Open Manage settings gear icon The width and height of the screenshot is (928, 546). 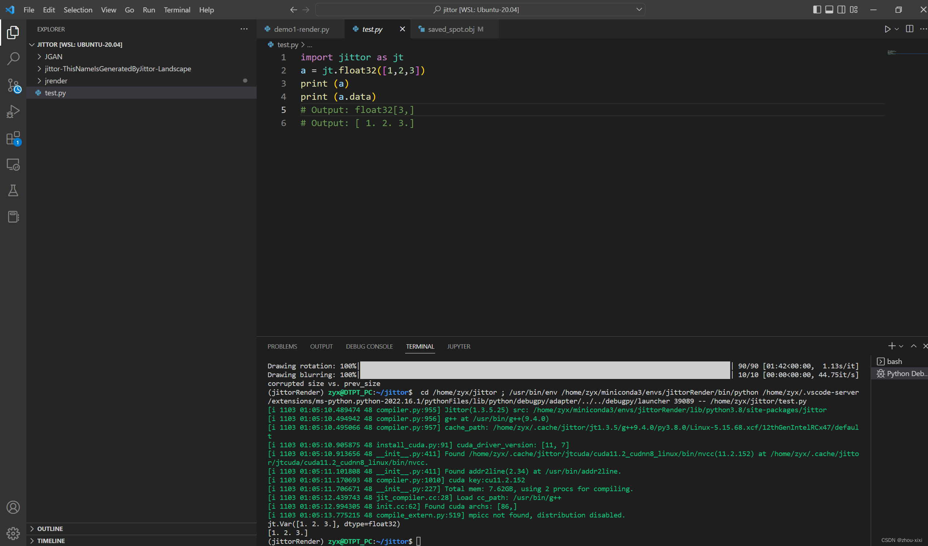(x=13, y=533)
